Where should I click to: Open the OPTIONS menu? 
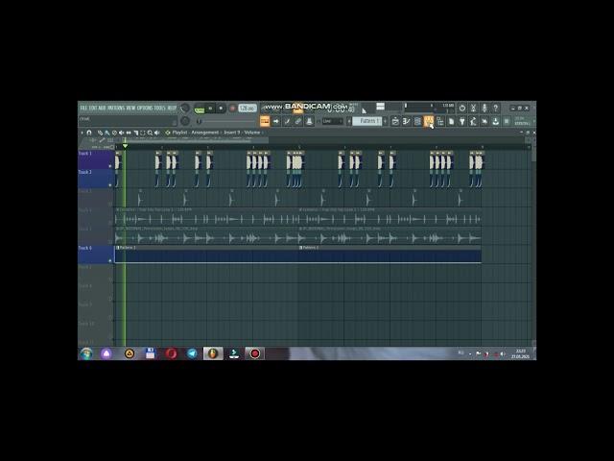[x=145, y=108]
